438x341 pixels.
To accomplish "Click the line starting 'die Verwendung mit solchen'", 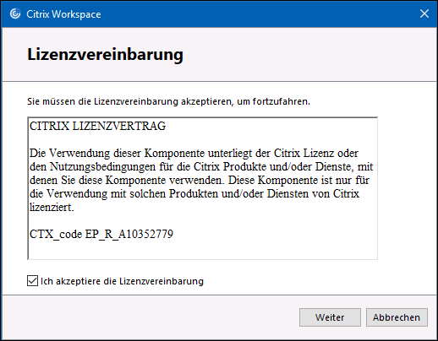I will point(194,193).
